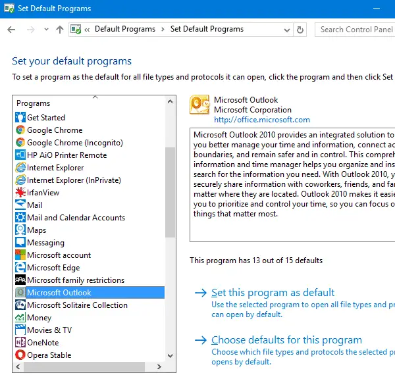This screenshot has height=375, width=395.
Task: Click Set Default Programs breadcrumb
Action: coord(207,29)
